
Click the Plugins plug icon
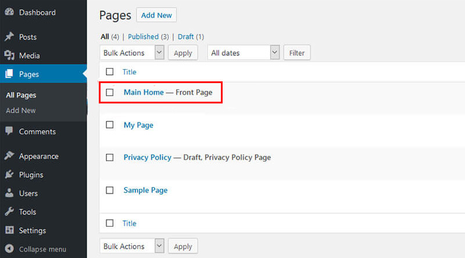click(9, 174)
